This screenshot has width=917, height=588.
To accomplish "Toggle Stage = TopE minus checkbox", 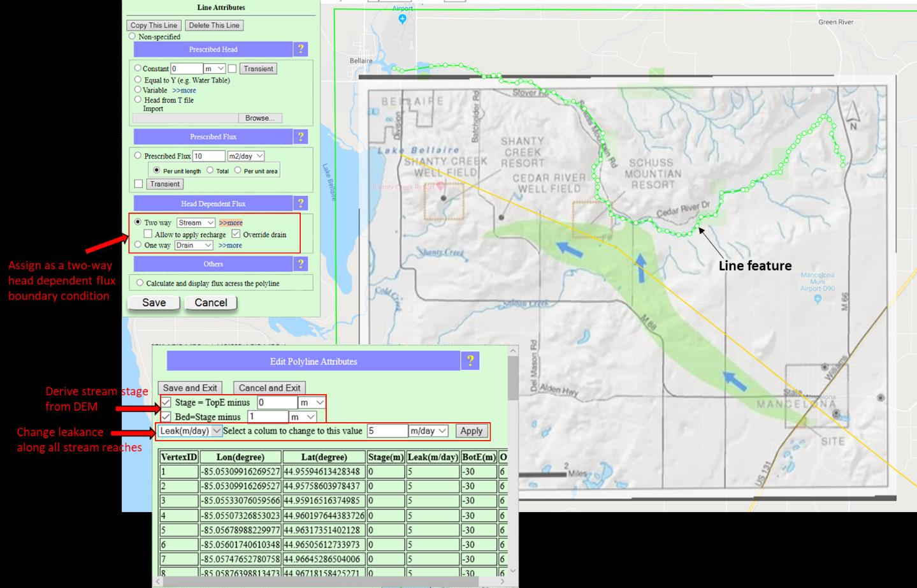I will [166, 402].
